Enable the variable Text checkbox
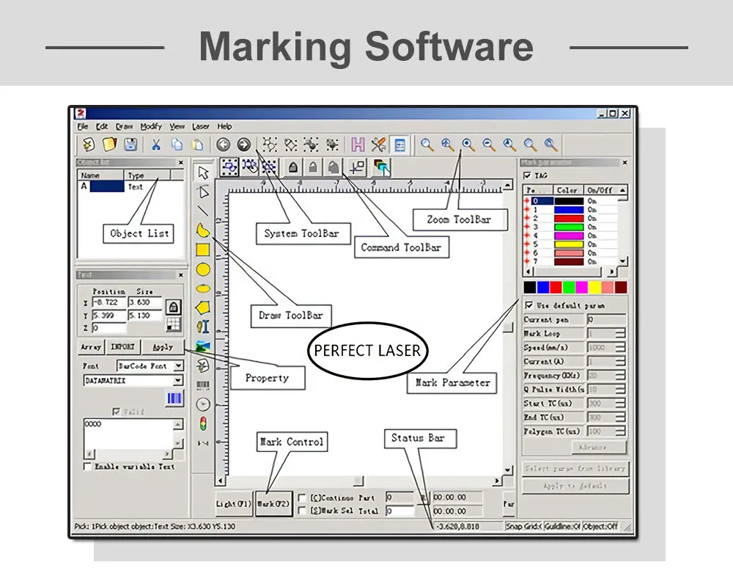733x579 pixels. point(87,466)
